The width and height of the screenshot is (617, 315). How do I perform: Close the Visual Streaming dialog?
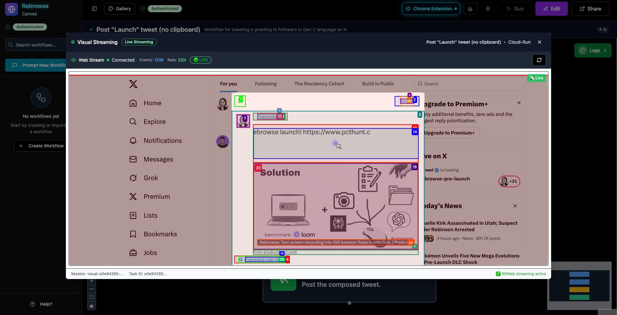540,42
